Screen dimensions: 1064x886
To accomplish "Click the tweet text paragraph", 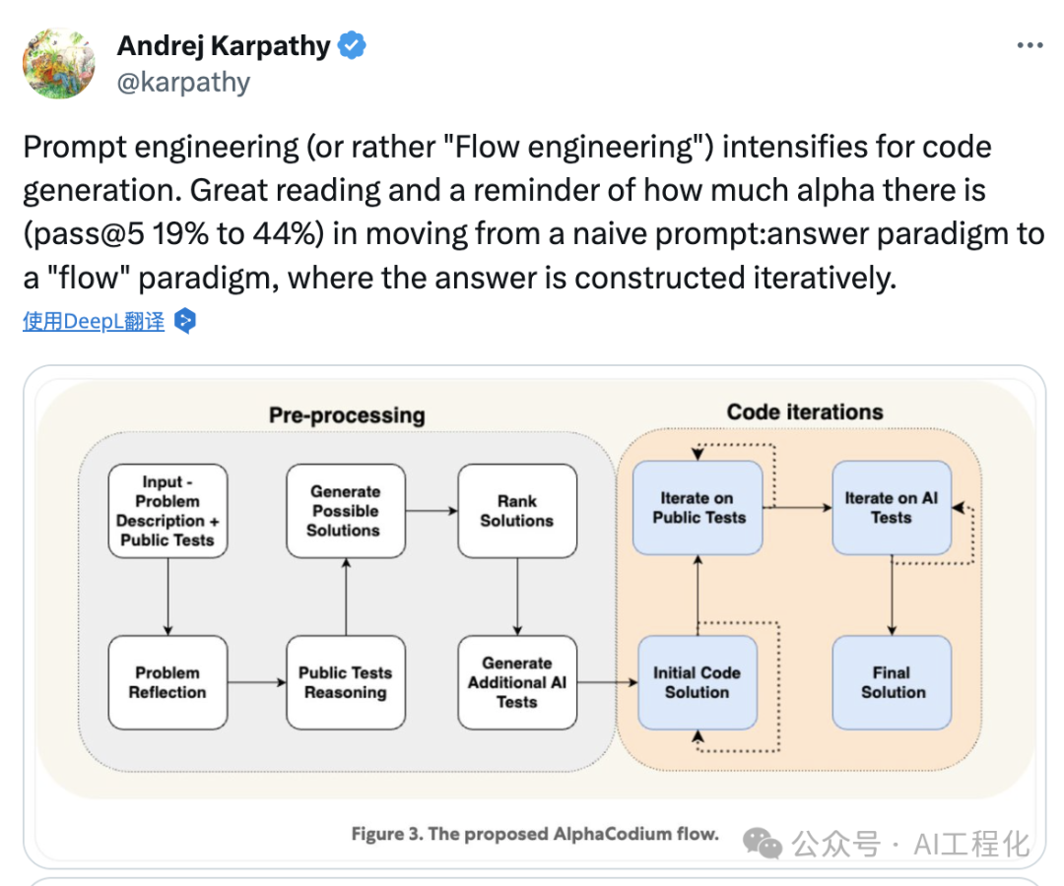I will tap(532, 213).
